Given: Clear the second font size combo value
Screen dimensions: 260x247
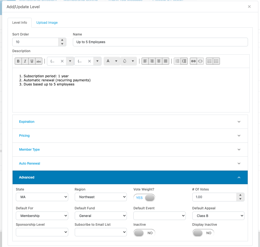Looking at the screenshot, I should (x=89, y=61).
